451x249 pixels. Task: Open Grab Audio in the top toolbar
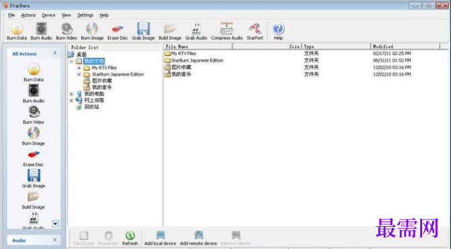coord(196,32)
